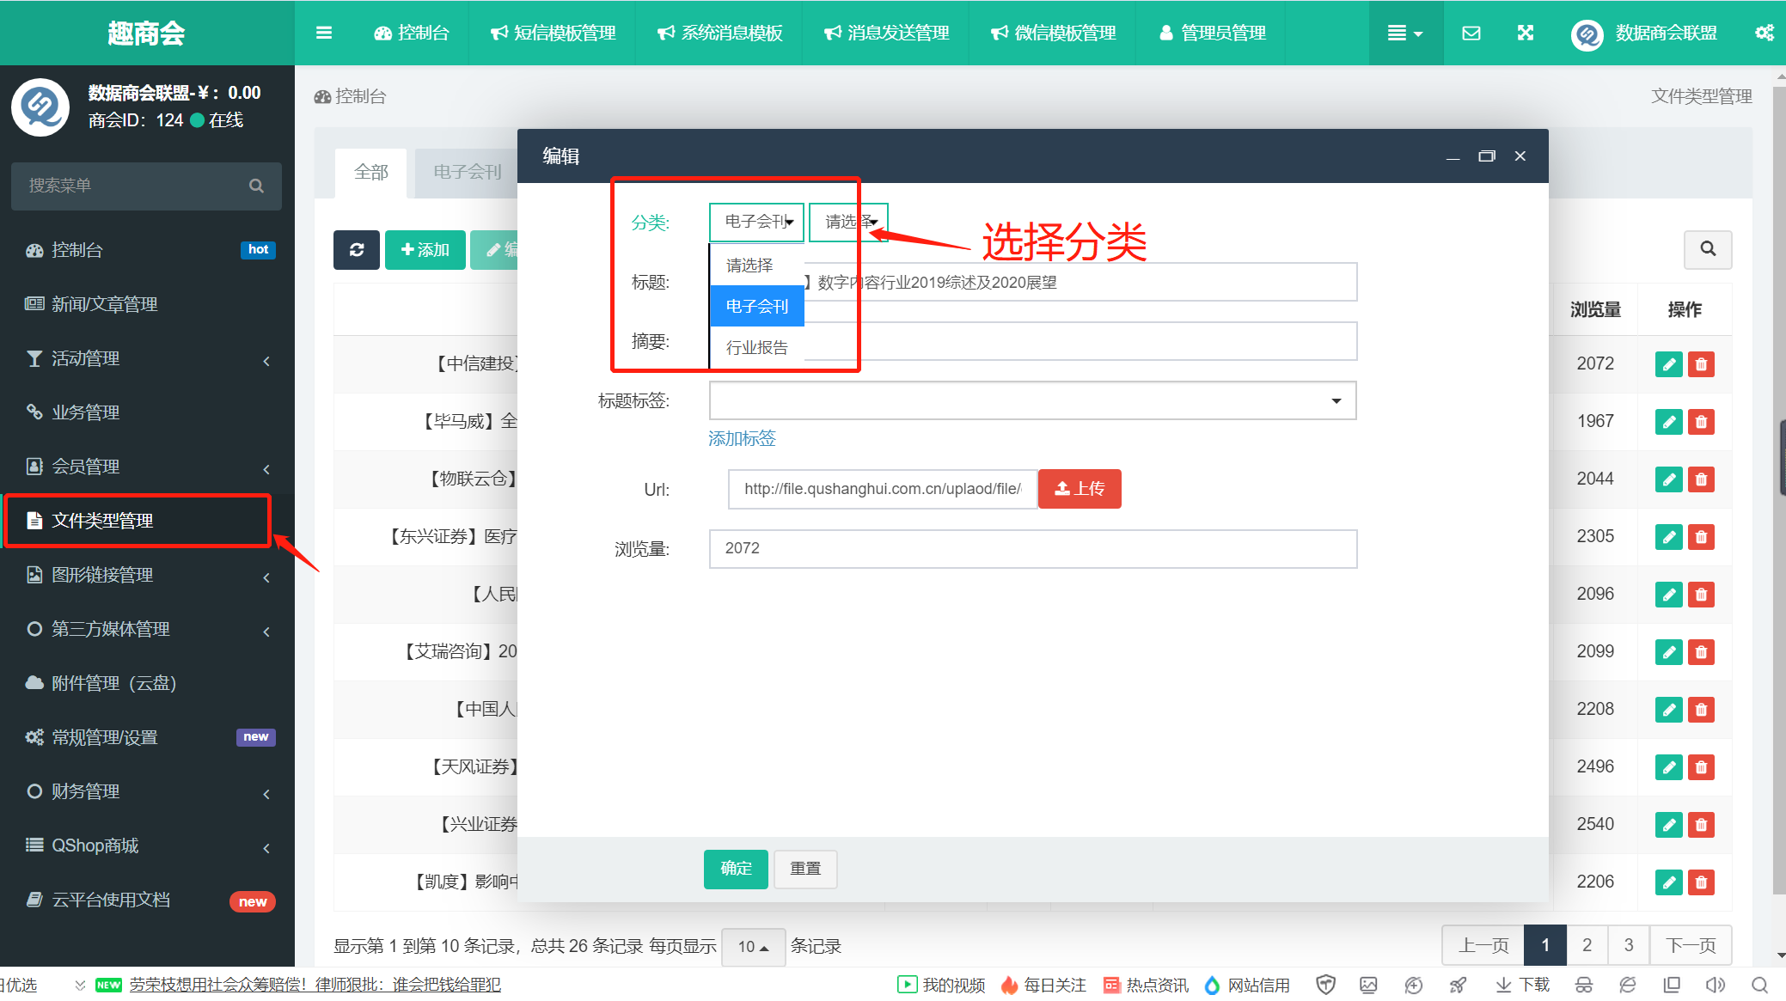The height and width of the screenshot is (1001, 1786).
Task: Open the page size 10 dropdown
Action: tap(753, 946)
